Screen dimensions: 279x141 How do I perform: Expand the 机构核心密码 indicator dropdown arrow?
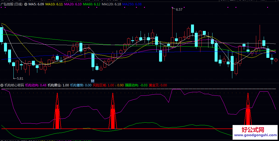coord(2,85)
